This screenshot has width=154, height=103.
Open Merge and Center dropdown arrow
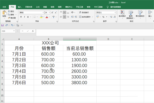click(92, 17)
